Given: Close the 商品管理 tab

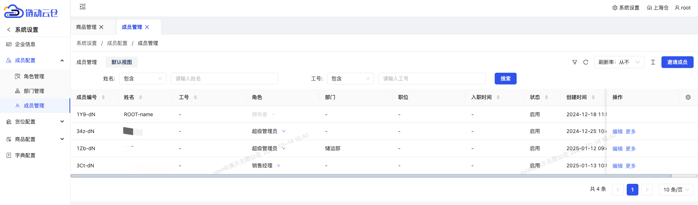Looking at the screenshot, I should coord(102,27).
